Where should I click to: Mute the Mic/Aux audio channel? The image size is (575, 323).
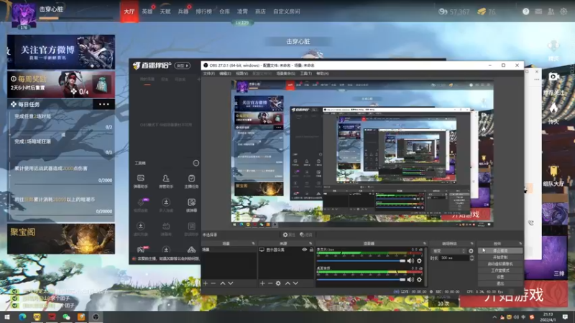pyautogui.click(x=410, y=261)
